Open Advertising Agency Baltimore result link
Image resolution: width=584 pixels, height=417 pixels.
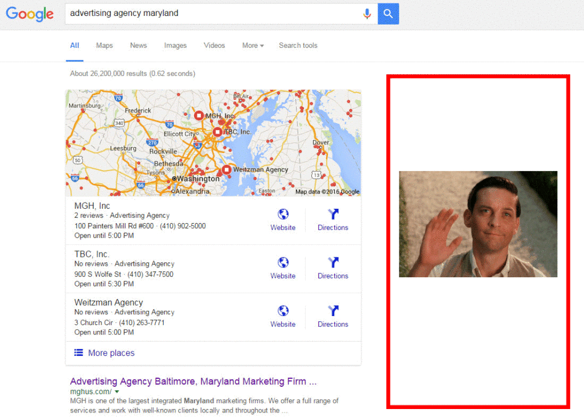(x=193, y=381)
